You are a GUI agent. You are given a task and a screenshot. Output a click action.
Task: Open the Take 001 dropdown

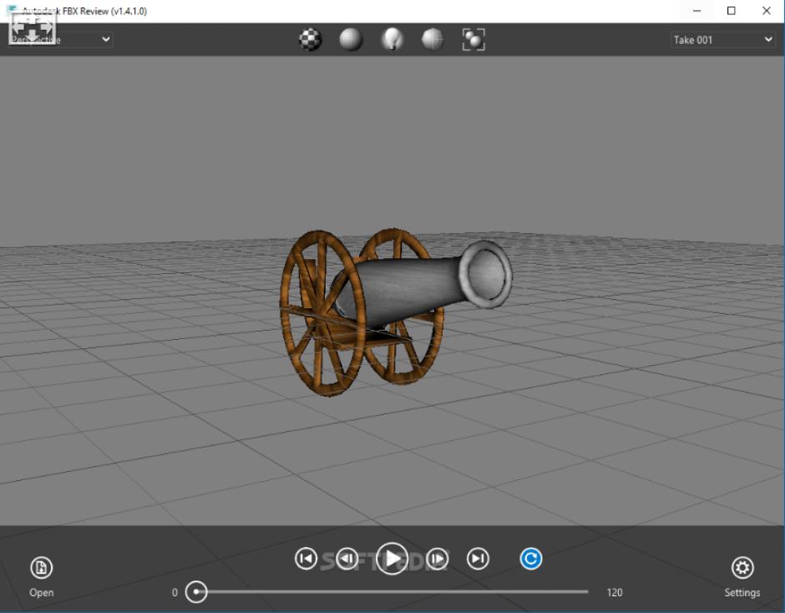coord(723,39)
